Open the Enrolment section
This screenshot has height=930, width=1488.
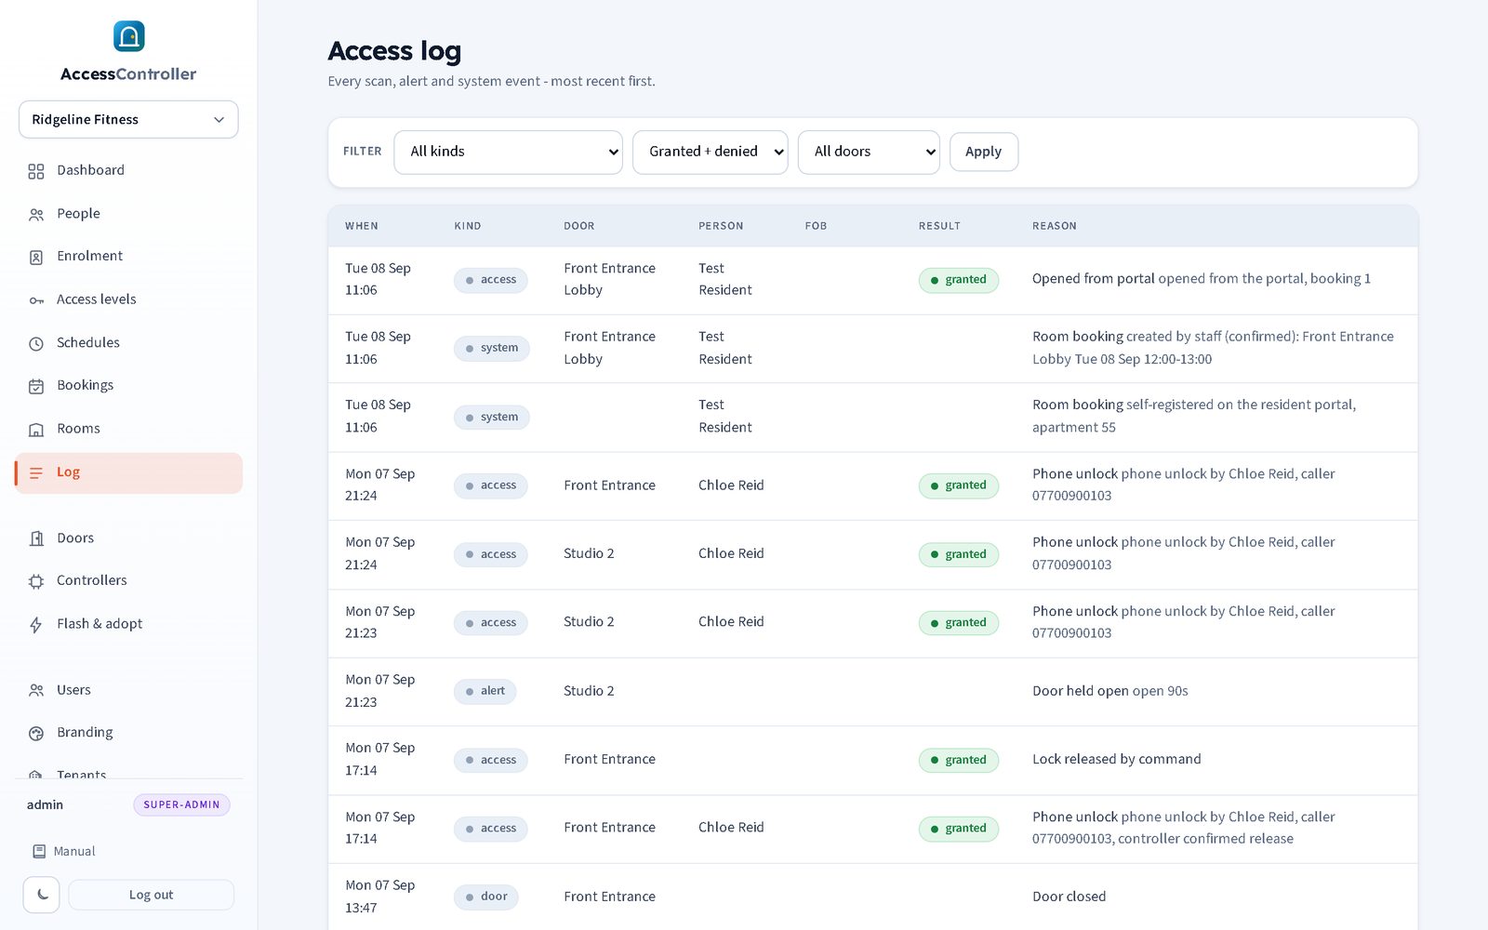[128, 256]
